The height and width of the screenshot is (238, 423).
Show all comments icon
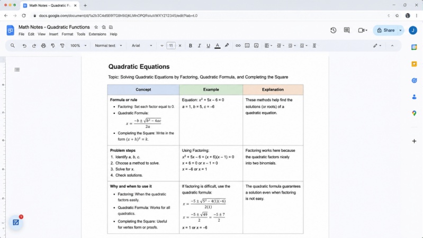point(347,30)
